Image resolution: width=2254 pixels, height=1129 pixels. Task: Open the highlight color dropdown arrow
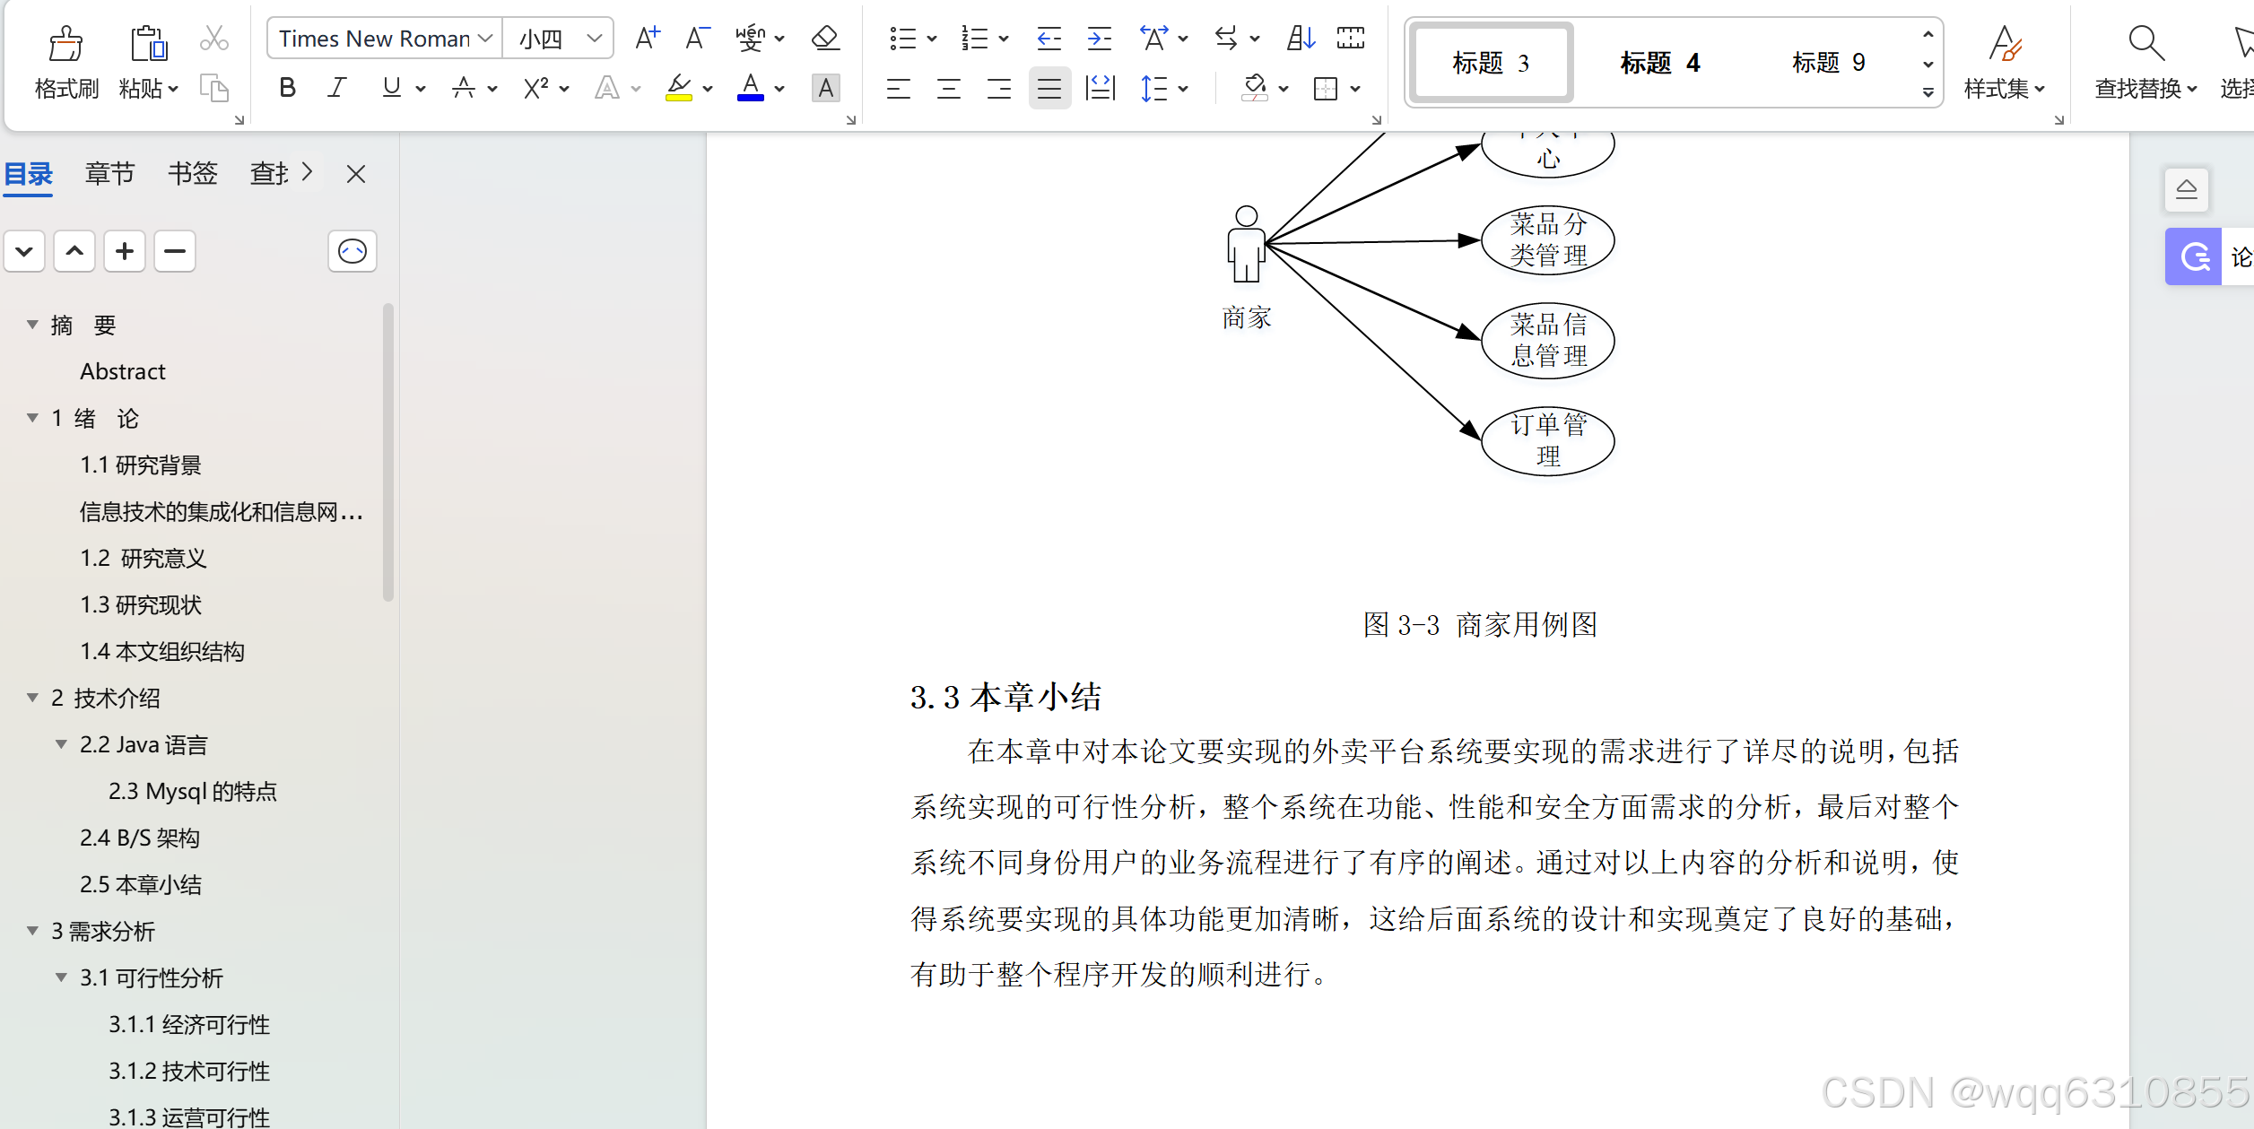[708, 89]
